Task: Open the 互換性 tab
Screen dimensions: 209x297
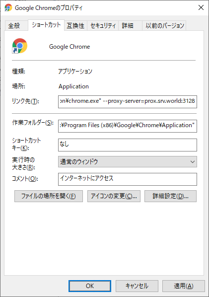Action: click(x=75, y=25)
